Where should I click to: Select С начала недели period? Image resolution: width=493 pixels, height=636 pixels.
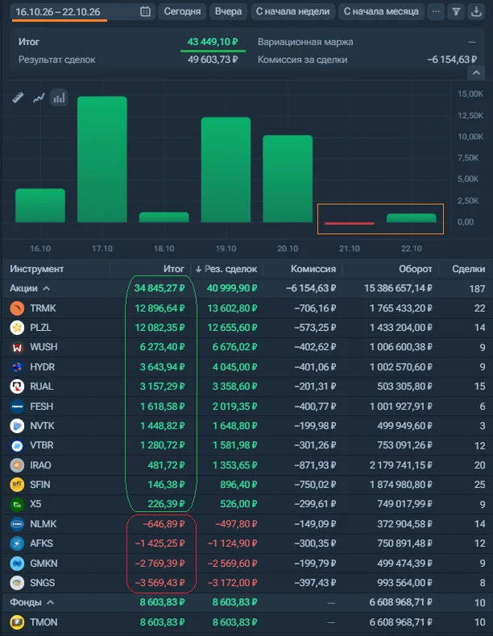pos(293,12)
